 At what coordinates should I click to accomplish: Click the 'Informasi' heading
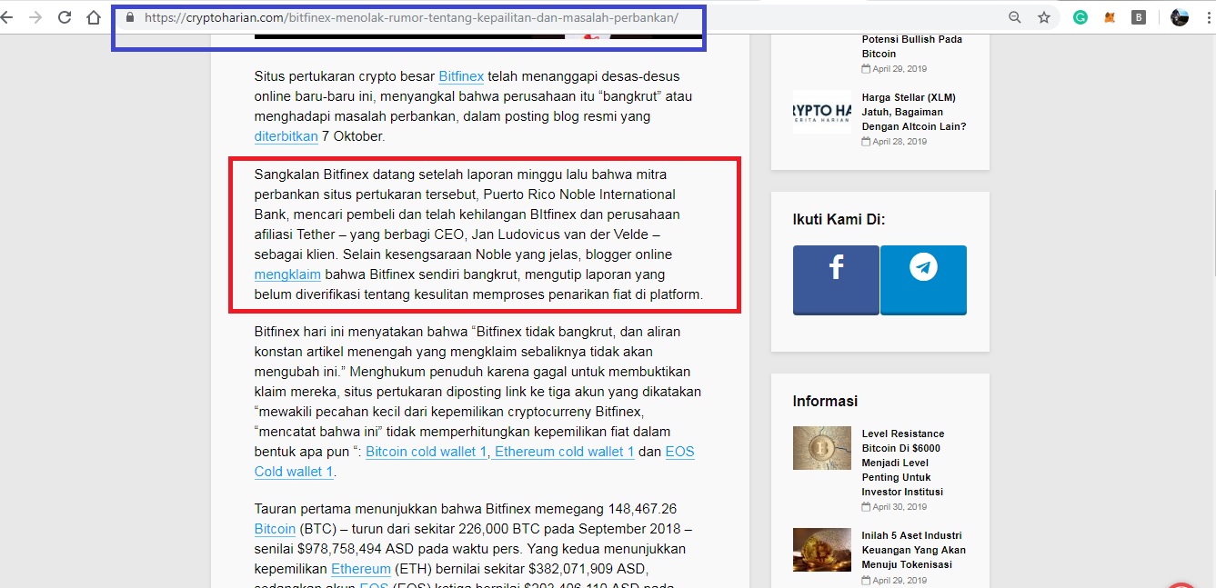point(825,401)
